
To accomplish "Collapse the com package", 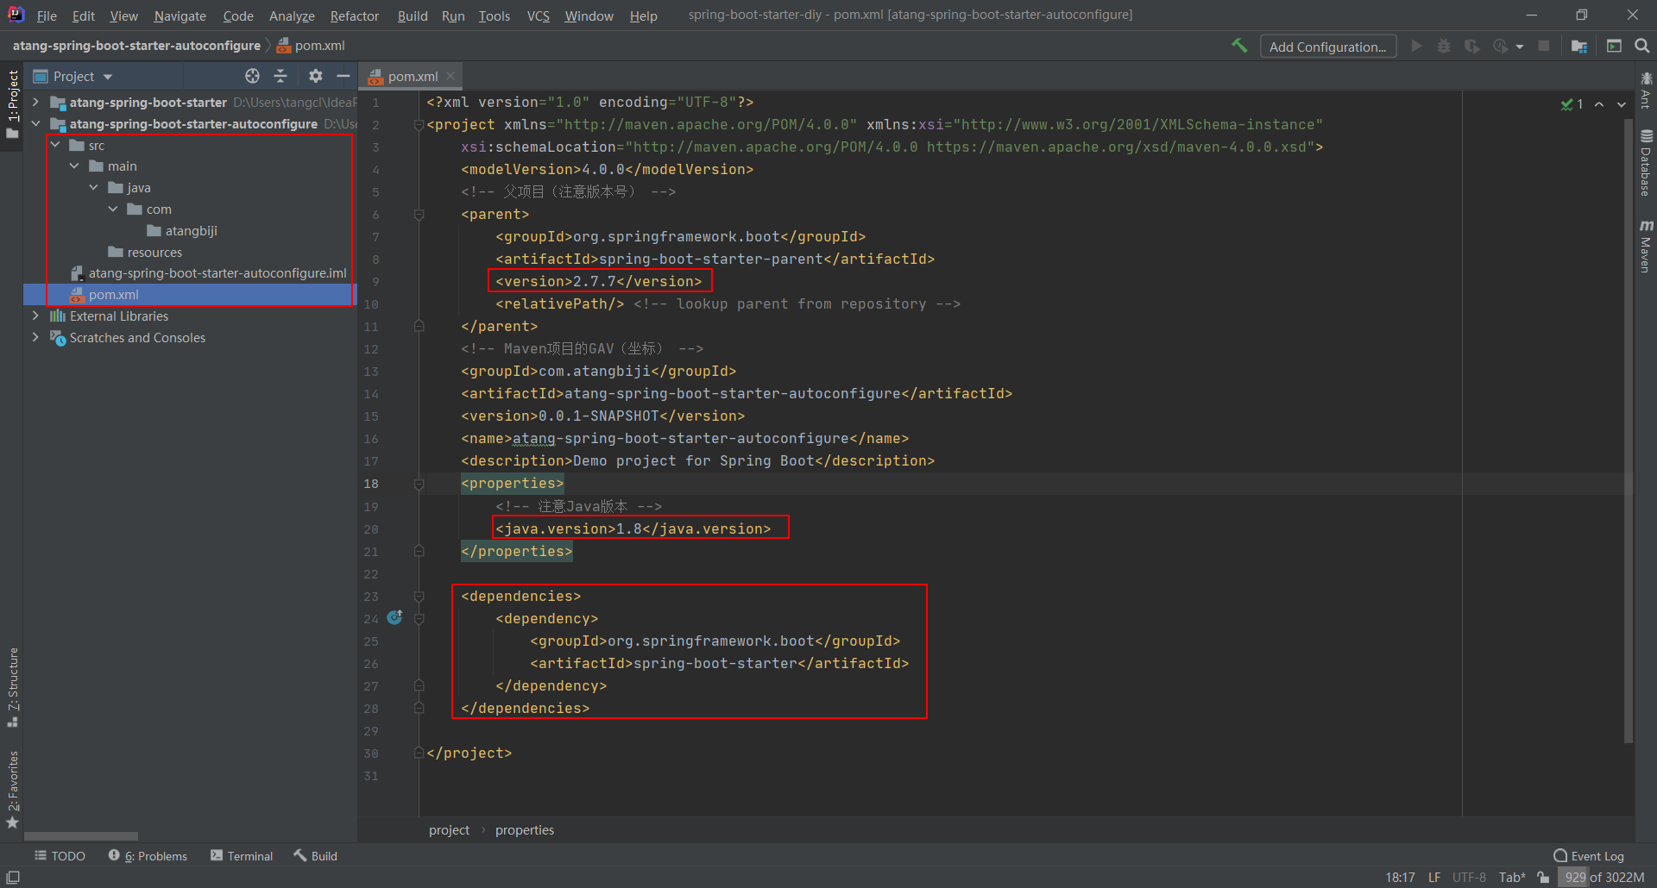I will 113,209.
